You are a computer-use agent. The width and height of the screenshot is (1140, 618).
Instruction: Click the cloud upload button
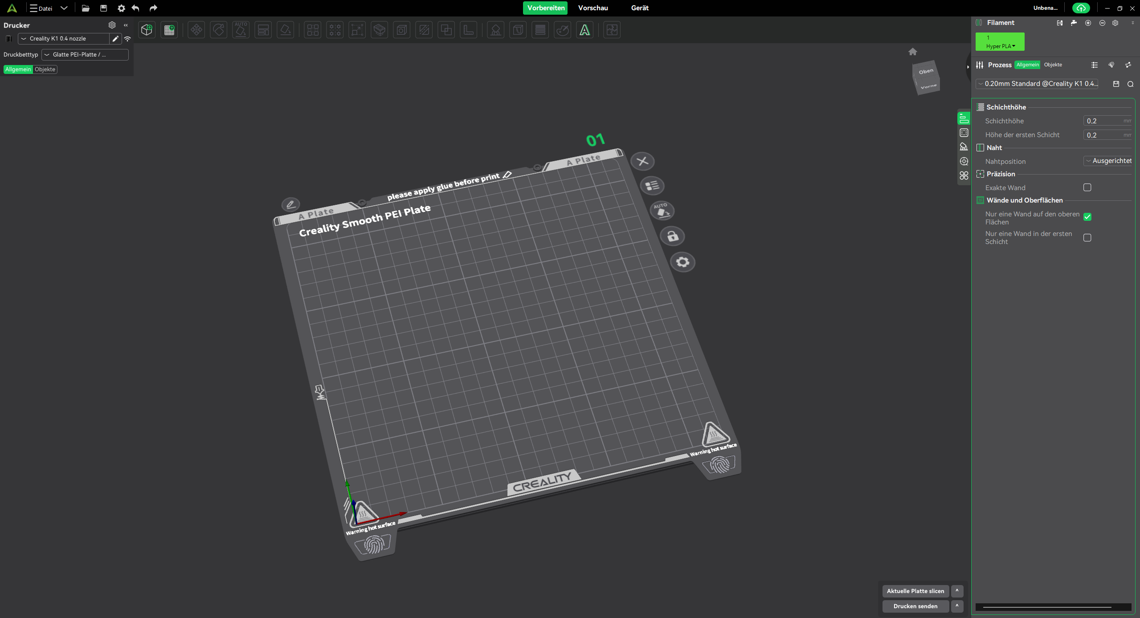1081,8
